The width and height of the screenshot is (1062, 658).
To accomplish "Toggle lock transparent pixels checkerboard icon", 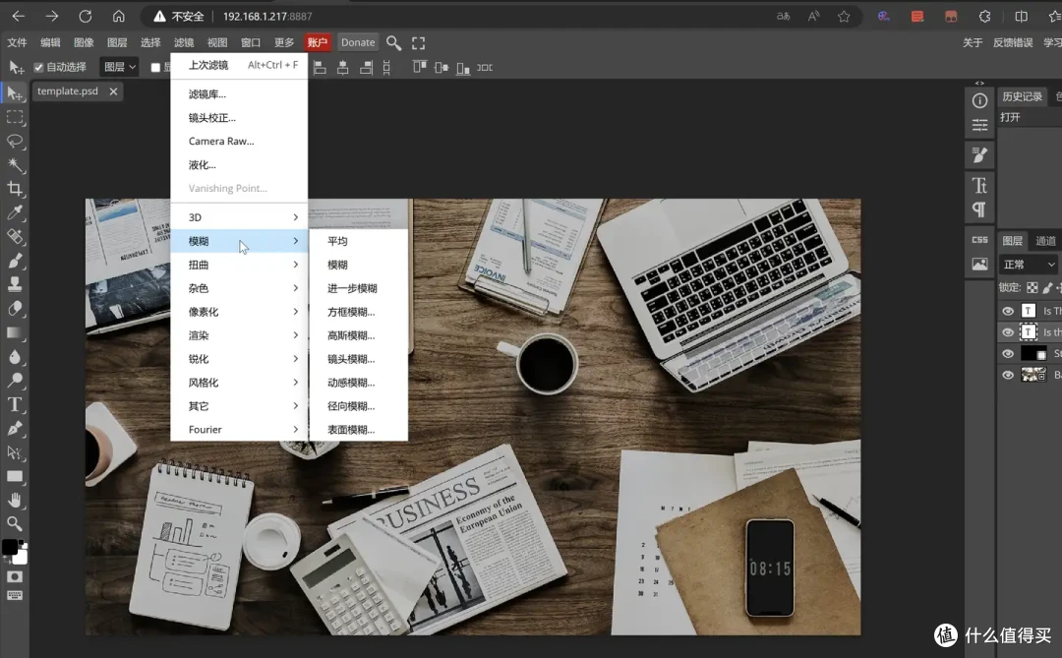I will click(x=1032, y=287).
